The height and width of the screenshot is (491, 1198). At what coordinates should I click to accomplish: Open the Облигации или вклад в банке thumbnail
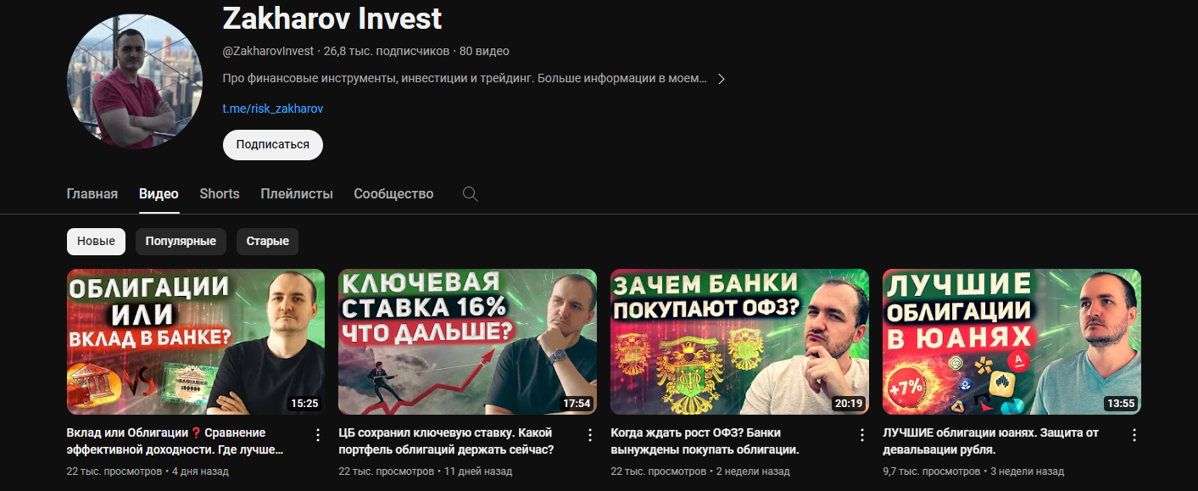[x=196, y=342]
